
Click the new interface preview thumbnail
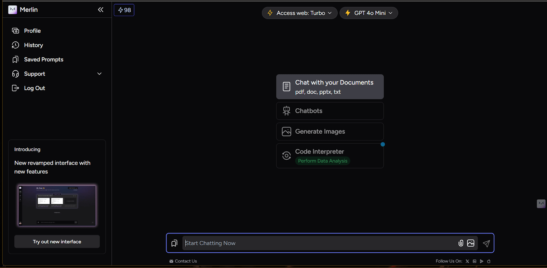tap(57, 206)
